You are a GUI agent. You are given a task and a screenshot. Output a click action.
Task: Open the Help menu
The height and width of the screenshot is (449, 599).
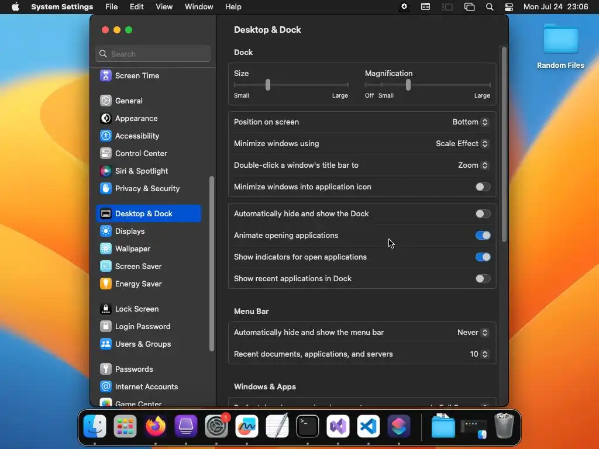coord(233,7)
